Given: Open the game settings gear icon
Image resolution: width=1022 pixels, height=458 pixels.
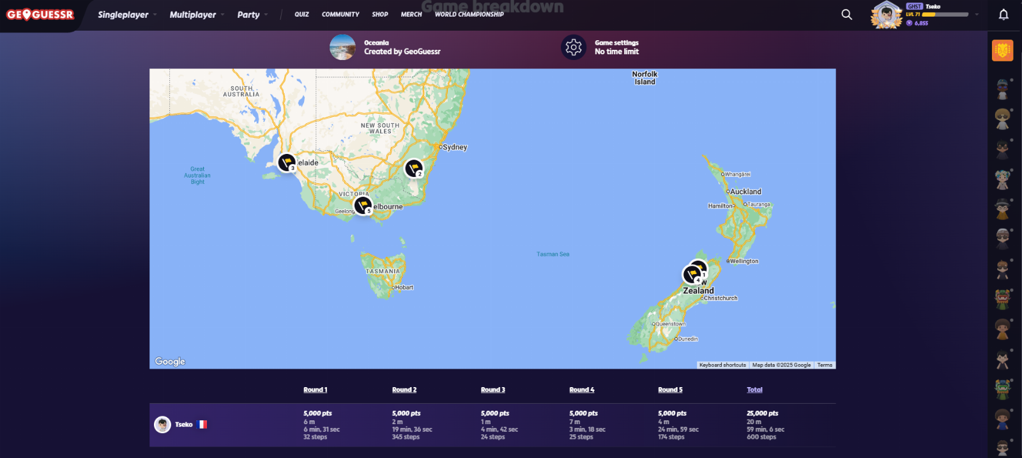Looking at the screenshot, I should click(573, 47).
